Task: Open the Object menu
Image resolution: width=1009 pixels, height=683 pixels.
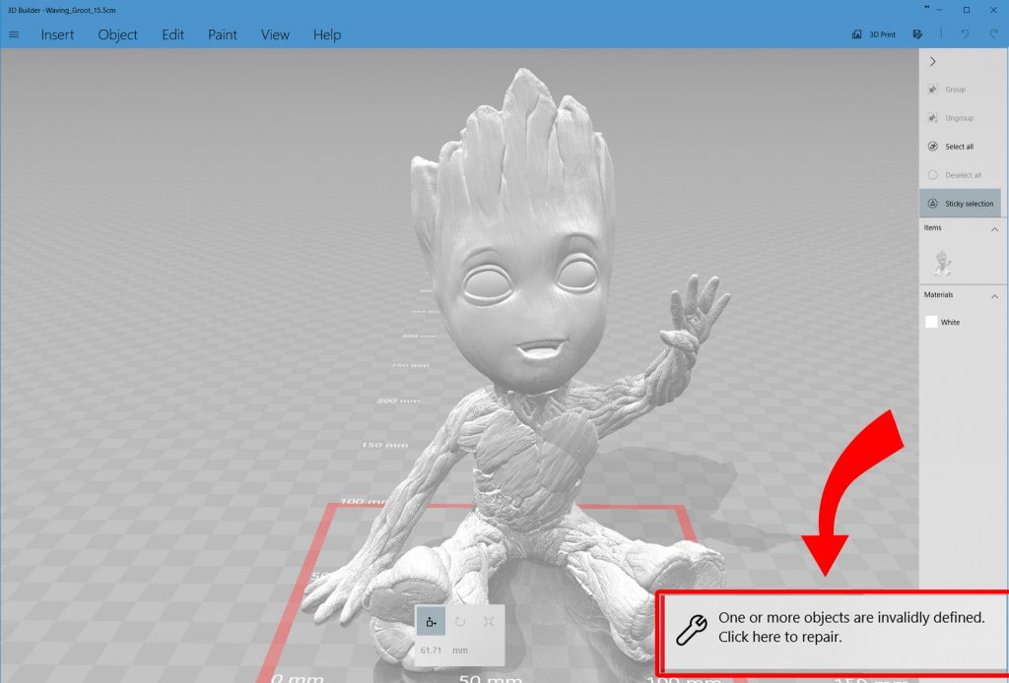Action: [117, 34]
